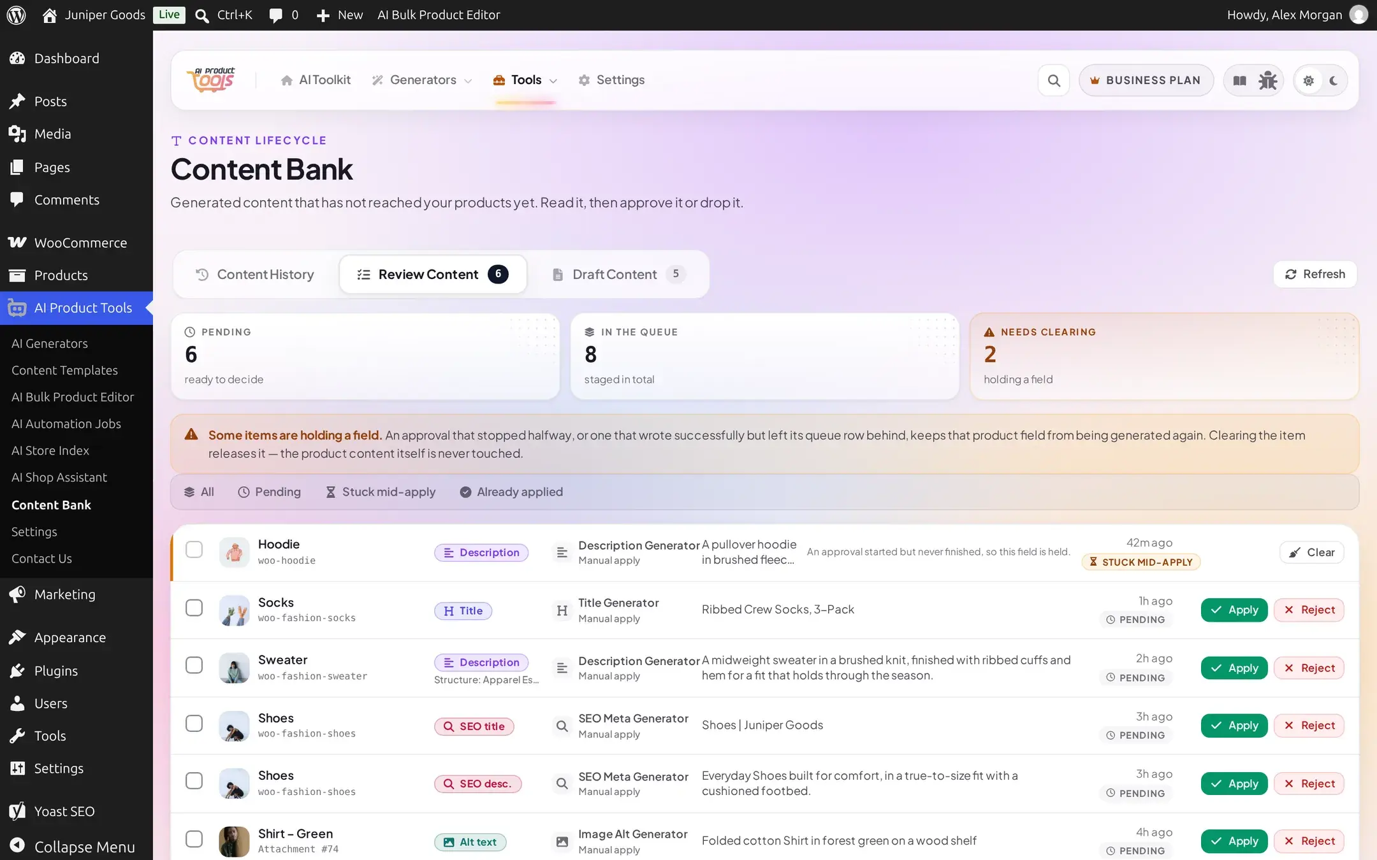The height and width of the screenshot is (860, 1377).
Task: Select the Sweater row checkbox
Action: pos(194,665)
